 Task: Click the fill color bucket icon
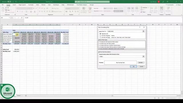click(31, 11)
